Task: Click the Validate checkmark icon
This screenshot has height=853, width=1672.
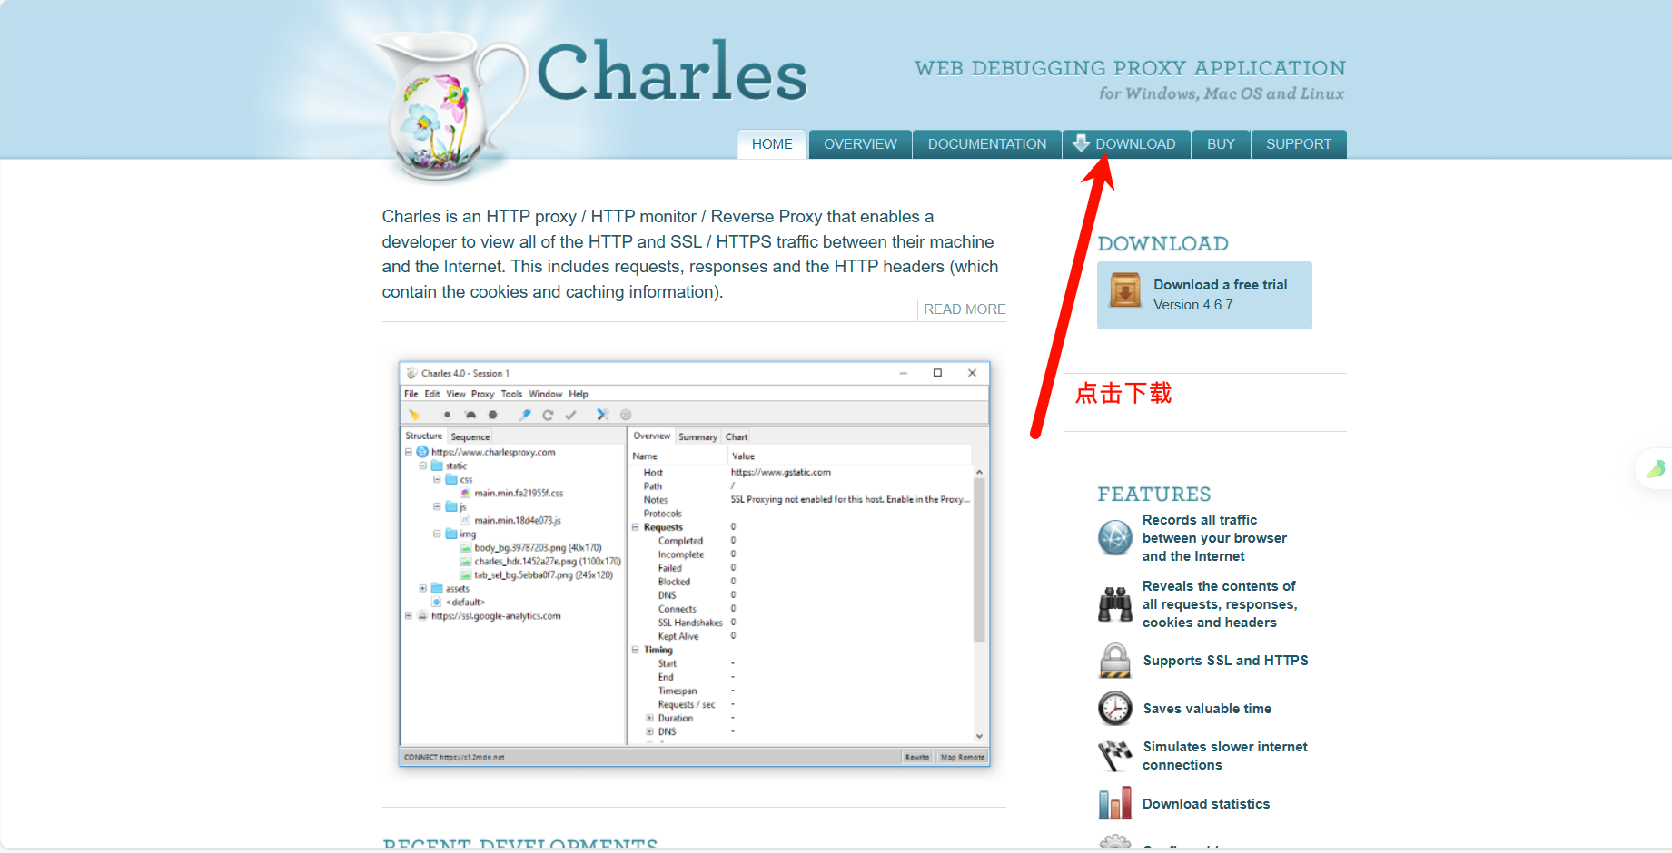Action: (571, 415)
